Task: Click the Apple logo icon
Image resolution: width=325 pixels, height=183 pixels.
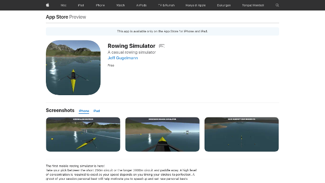Action: click(x=47, y=5)
